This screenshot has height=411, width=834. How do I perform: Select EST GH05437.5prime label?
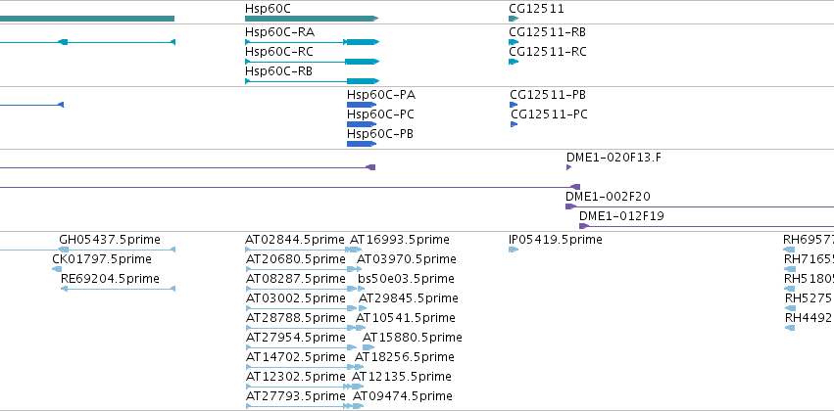pyautogui.click(x=110, y=240)
